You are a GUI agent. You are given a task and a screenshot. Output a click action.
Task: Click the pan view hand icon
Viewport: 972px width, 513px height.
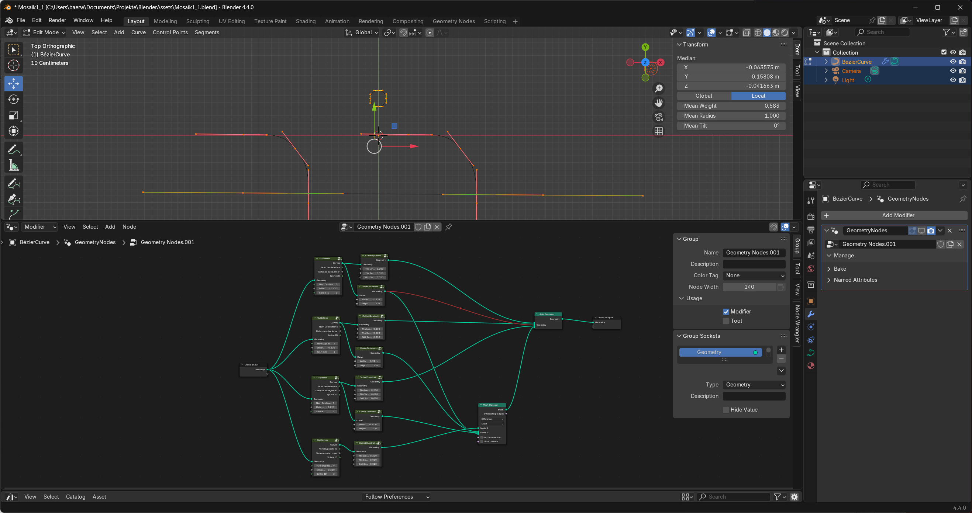tap(658, 103)
